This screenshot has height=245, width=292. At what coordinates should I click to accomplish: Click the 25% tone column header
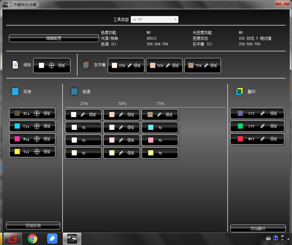(84, 104)
